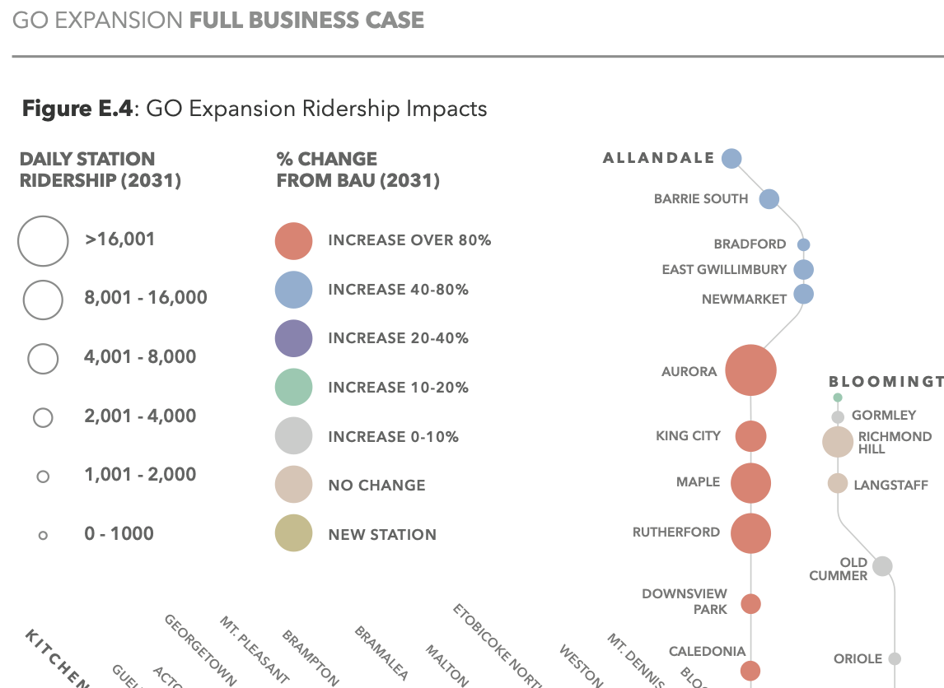944x688 pixels.
Task: Select the Allandale station marker
Action: pyautogui.click(x=731, y=159)
